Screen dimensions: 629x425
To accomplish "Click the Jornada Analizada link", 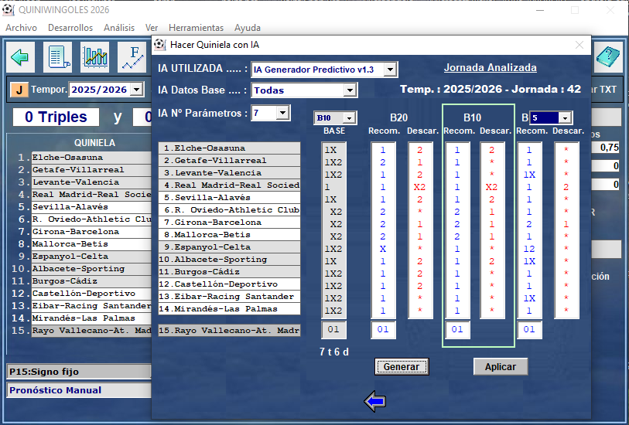I will [x=491, y=67].
